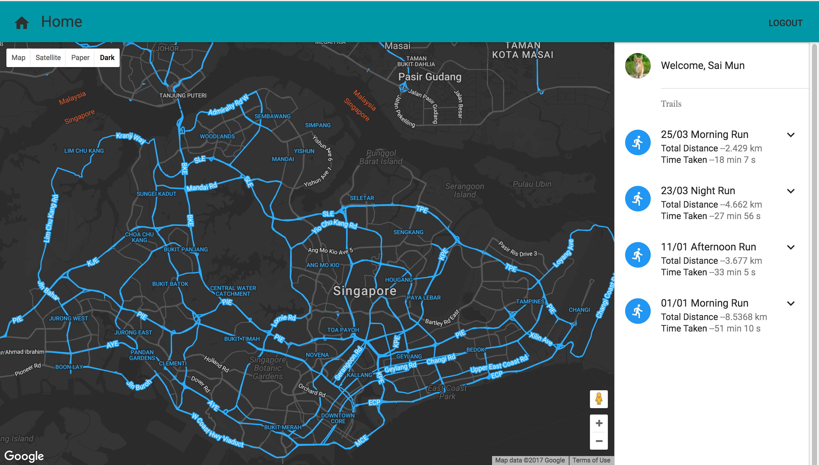Image resolution: width=819 pixels, height=465 pixels.
Task: Select the Dark map style
Action: click(107, 58)
